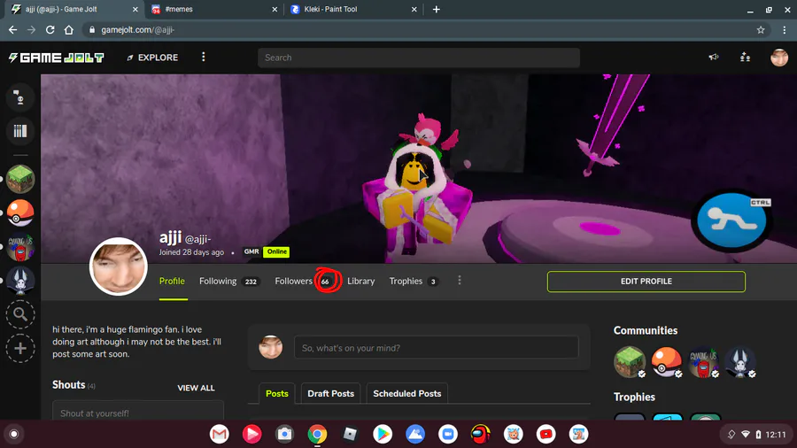797x448 pixels.
Task: Open Roblox from the shelf
Action: coord(350,435)
